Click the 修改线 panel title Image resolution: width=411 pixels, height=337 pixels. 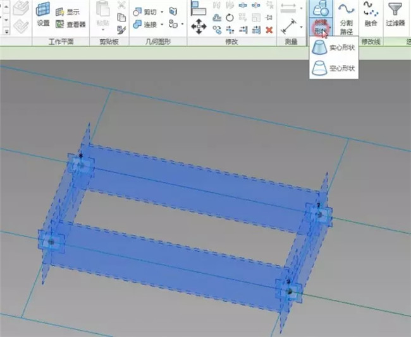click(371, 42)
